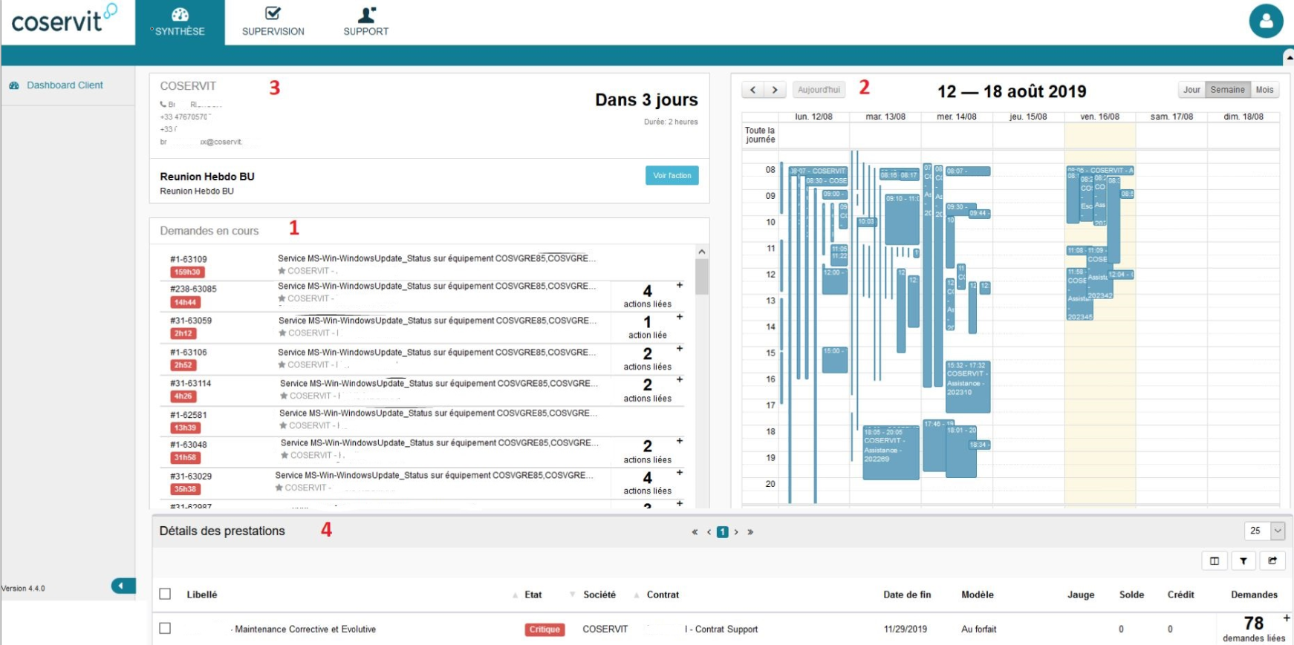1294x645 pixels.
Task: Expand linked actions for request #31-63059
Action: 679,317
